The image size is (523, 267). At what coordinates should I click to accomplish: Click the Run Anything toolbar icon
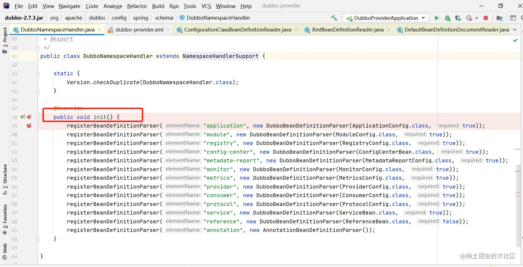(513, 18)
